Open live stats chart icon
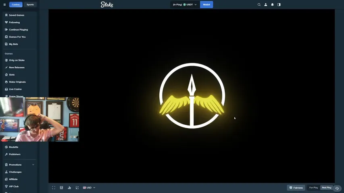This screenshot has height=193, width=344. point(69,188)
